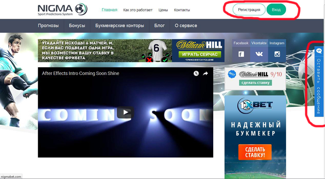Click the НАДЕЖНЫЙ БУКМЕКЕР banner text
The height and width of the screenshot is (179, 325).
[x=256, y=129]
